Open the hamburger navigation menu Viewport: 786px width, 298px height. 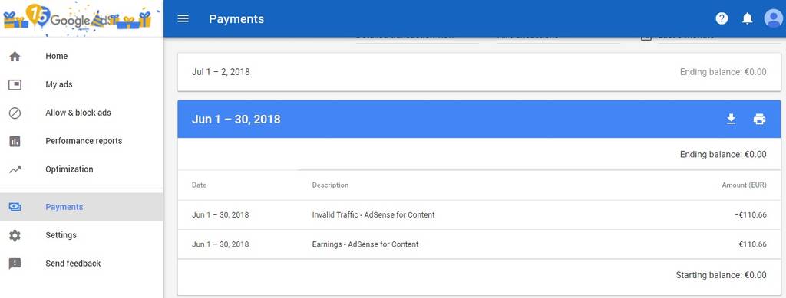click(x=183, y=18)
